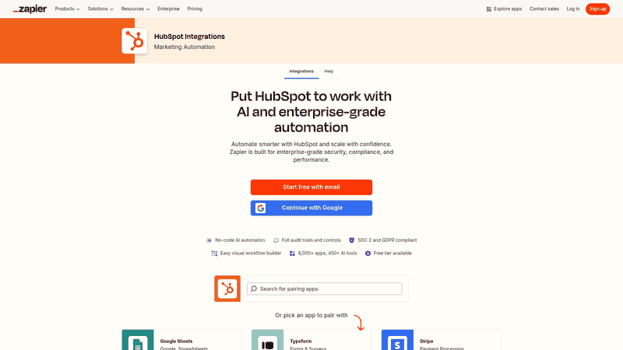Expand the Resources menu
This screenshot has height=350, width=623.
coord(136,9)
